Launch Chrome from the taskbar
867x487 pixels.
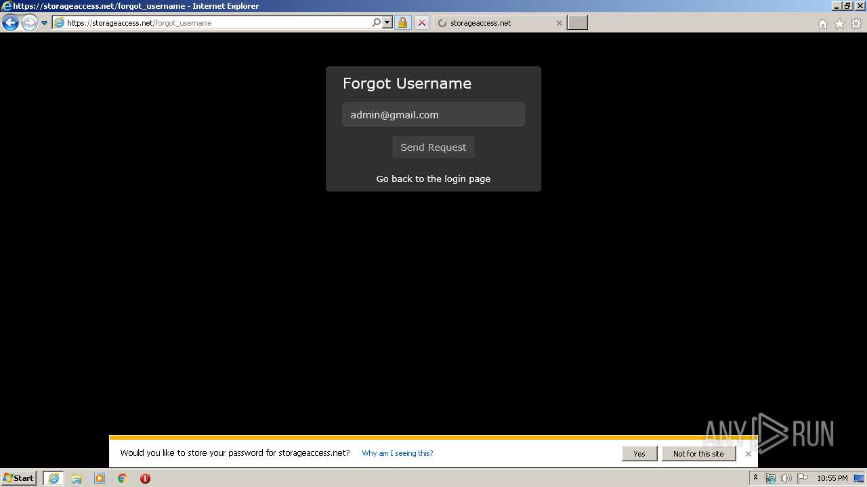123,478
